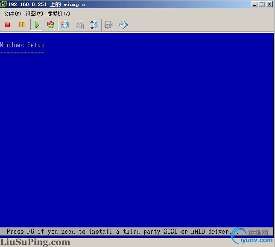Take a snapshot with the camera-clock icon

(x=65, y=25)
